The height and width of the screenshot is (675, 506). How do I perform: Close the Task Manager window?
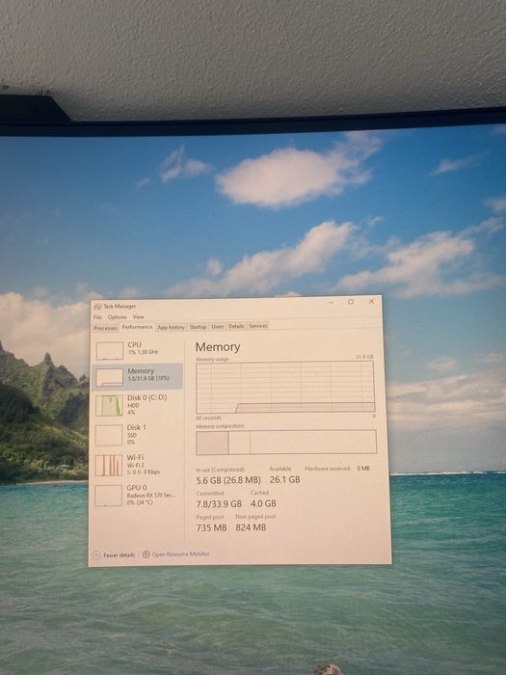click(x=371, y=301)
